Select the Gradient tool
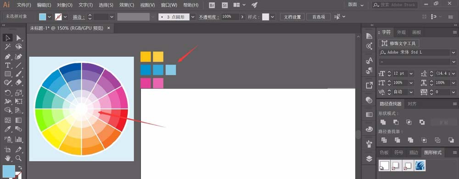This screenshot has height=179, width=459. click(x=18, y=120)
